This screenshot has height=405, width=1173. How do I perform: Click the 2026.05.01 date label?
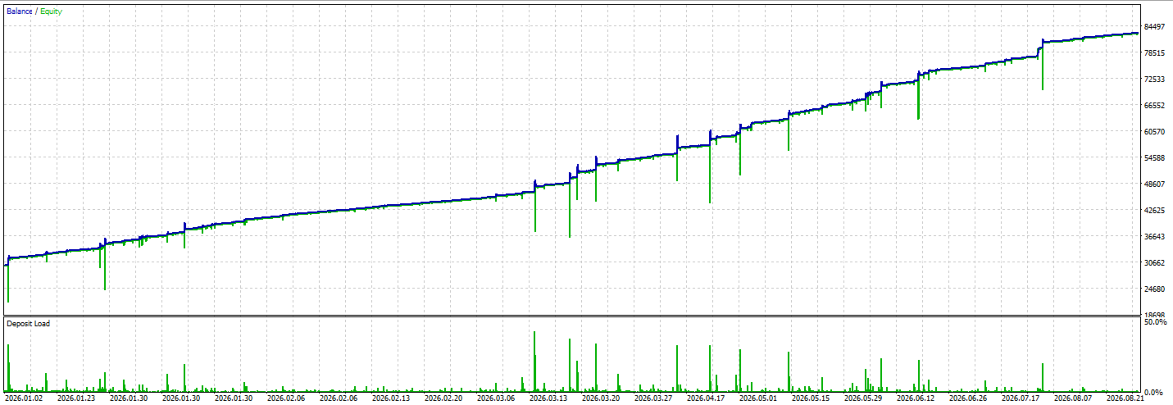758,398
